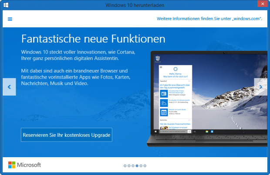This screenshot has height=175, width=270.
Task: Go to previous slide with left arrow
Action: (9, 87)
